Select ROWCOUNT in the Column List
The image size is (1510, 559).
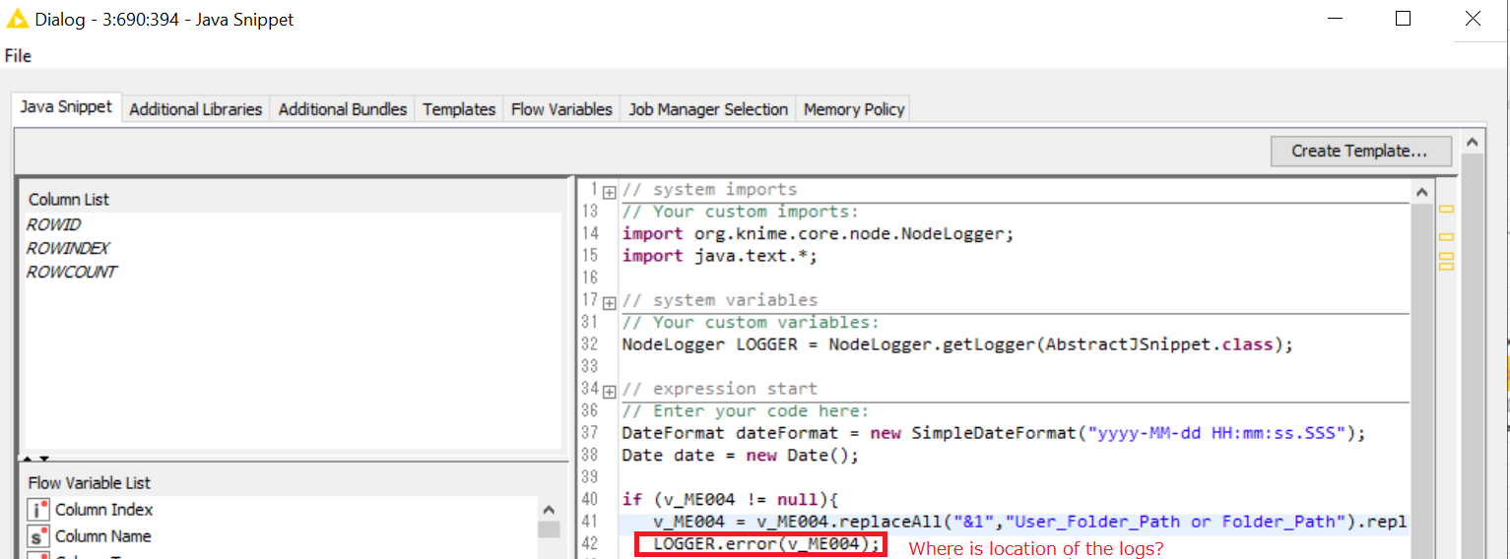(x=71, y=273)
